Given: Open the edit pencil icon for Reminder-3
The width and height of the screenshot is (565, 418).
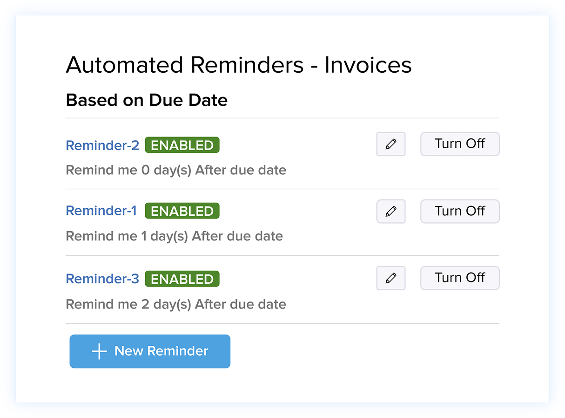Looking at the screenshot, I should [x=390, y=278].
